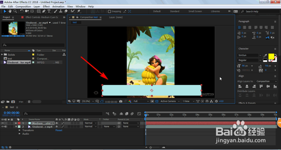Open the Effect menu
Viewport: 281px width, 150px height.
(46, 7)
